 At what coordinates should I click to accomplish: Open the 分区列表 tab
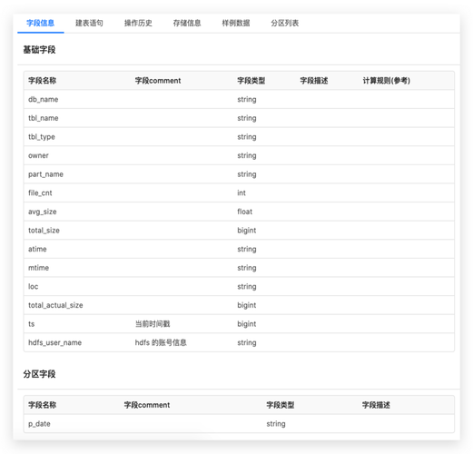tap(285, 23)
